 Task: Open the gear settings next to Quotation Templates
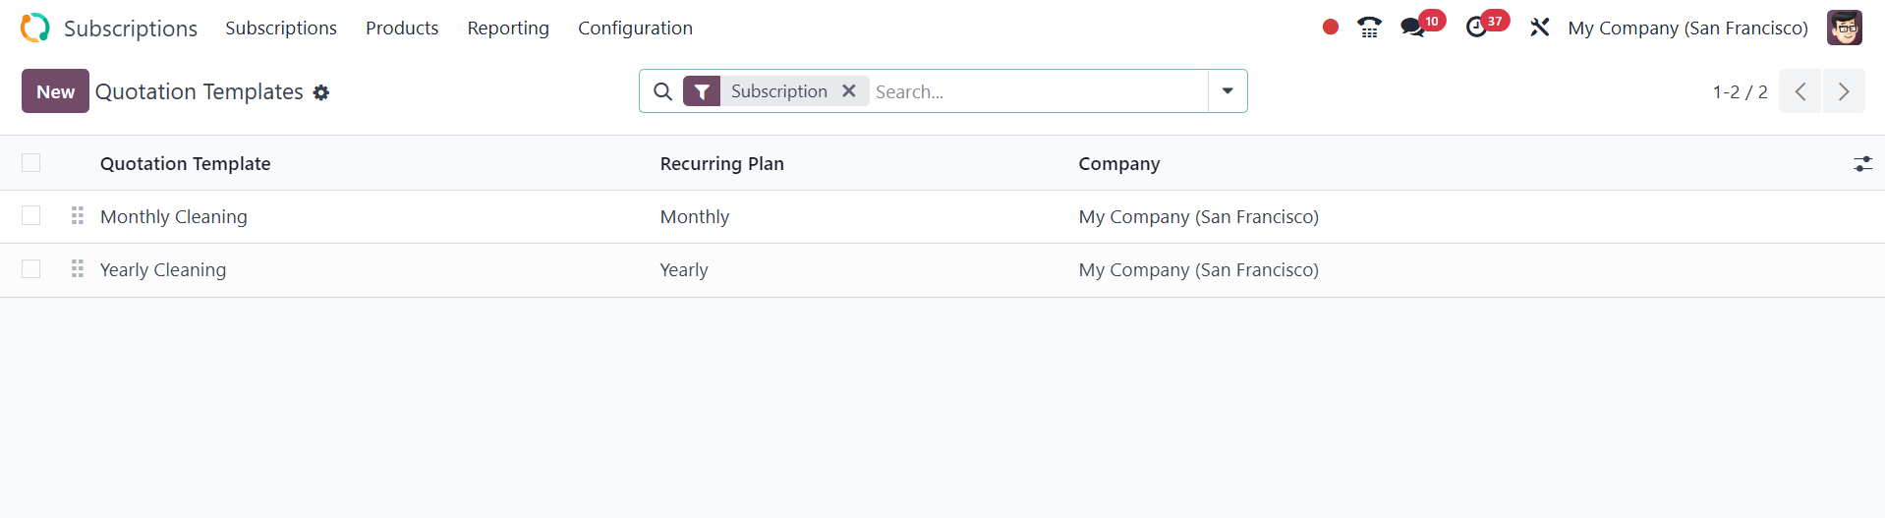pos(321,92)
